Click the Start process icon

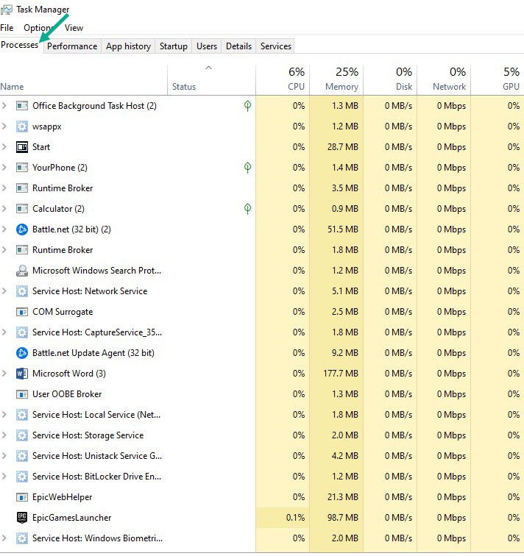point(22,147)
